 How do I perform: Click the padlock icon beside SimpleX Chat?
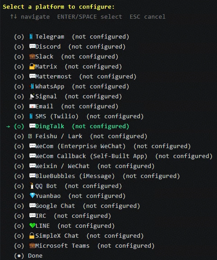(32, 235)
